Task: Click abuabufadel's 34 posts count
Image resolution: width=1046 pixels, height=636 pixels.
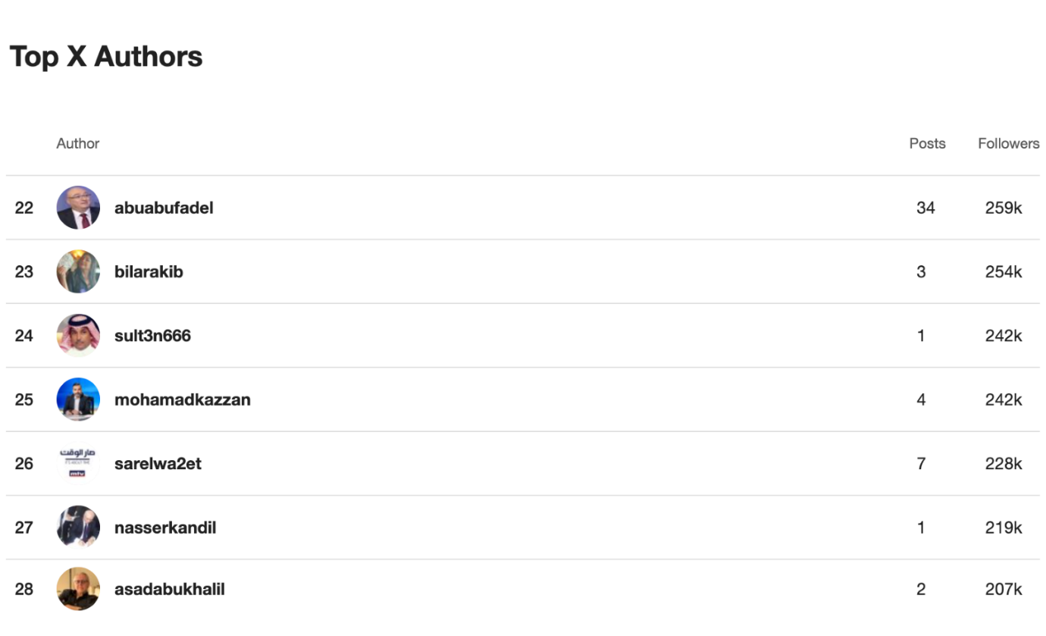Action: click(925, 208)
